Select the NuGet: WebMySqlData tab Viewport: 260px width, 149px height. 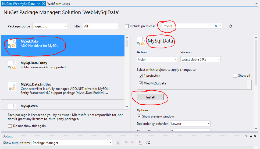pos(18,3)
